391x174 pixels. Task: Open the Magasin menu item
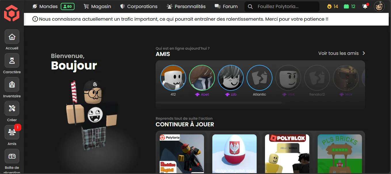(x=97, y=6)
